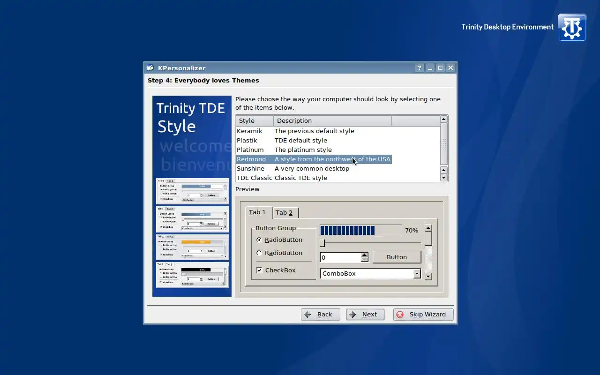Click the style list scrollbar handle
The width and height of the screenshot is (600, 375).
(x=443, y=143)
